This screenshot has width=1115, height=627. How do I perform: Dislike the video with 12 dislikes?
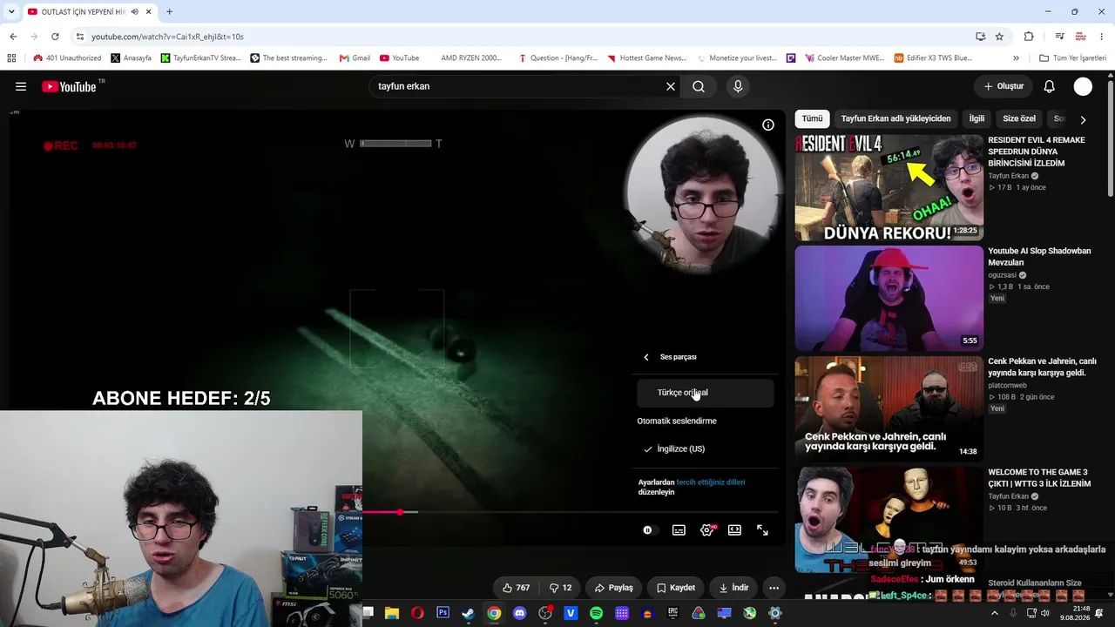(562, 588)
